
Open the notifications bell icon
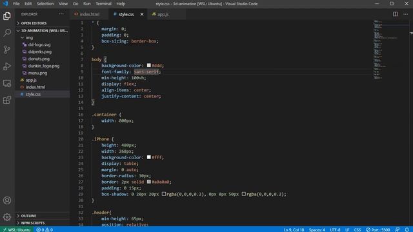coord(407,229)
